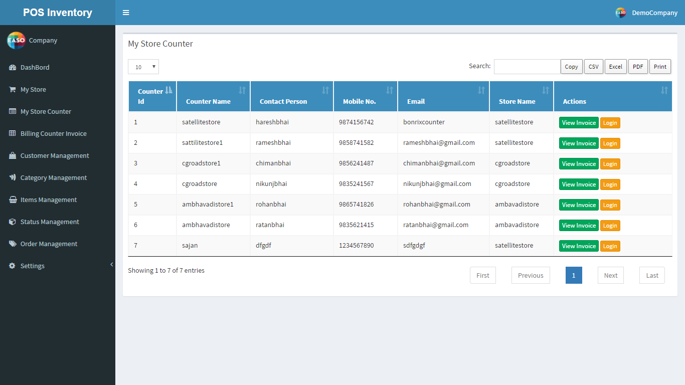
Task: Click the Order Management tags icon
Action: 13,244
